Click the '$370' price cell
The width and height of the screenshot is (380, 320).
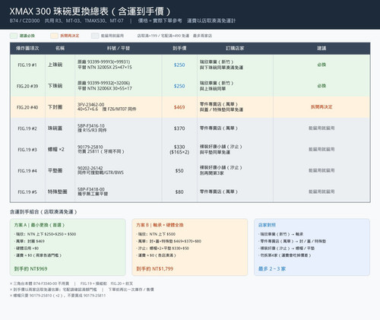(x=179, y=128)
